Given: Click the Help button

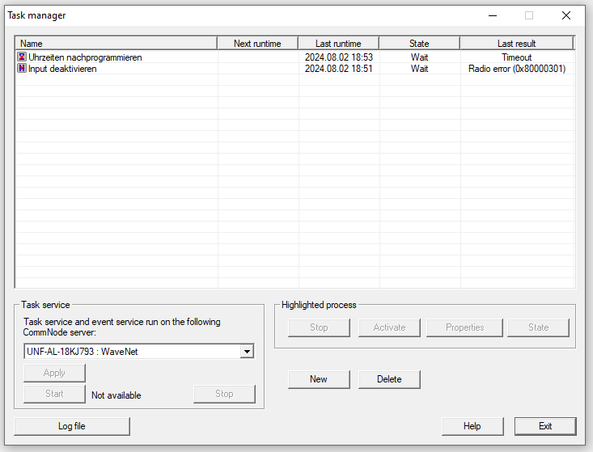Looking at the screenshot, I should 472,426.
